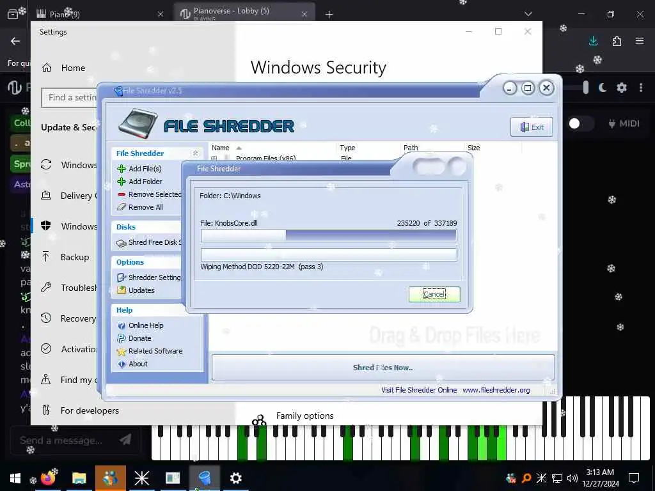Open Firefox from the taskbar

(49, 478)
